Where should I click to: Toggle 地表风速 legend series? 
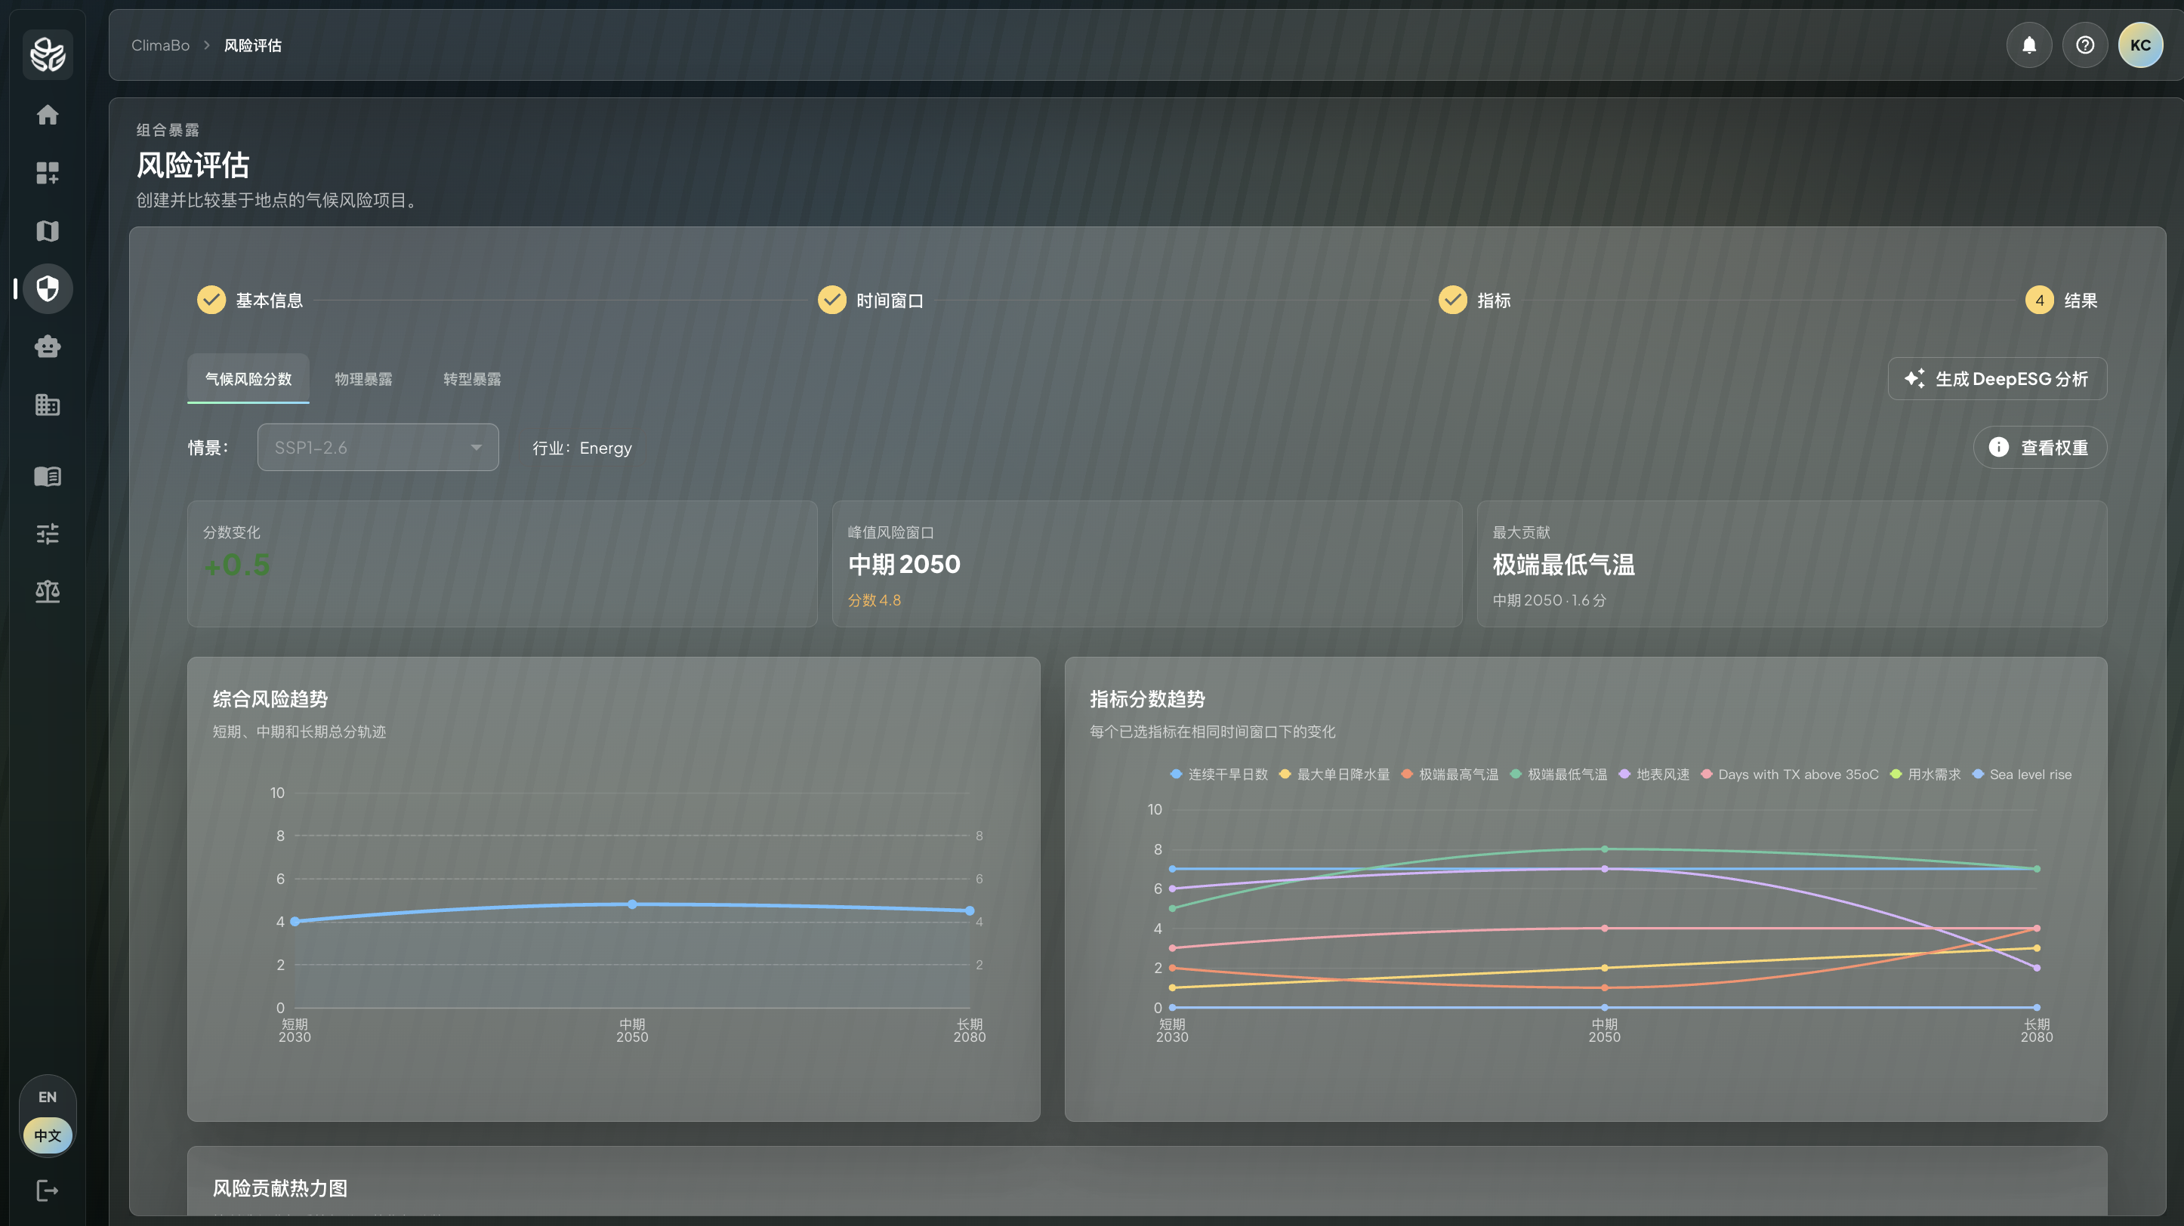[x=1654, y=775]
